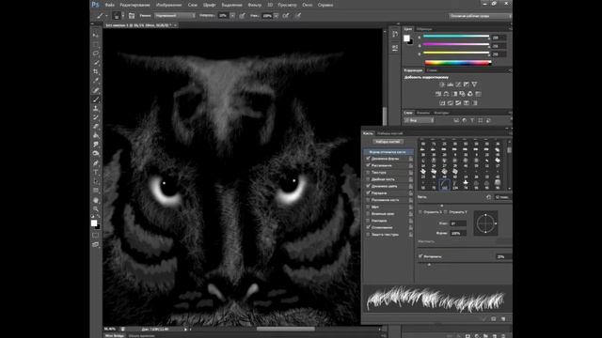Screen dimensions: 602x338
Task: Filter layers by pixel layers icon
Action: 456,120
